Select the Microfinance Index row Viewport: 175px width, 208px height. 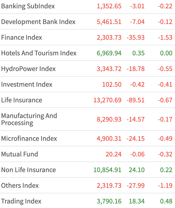tap(29, 138)
